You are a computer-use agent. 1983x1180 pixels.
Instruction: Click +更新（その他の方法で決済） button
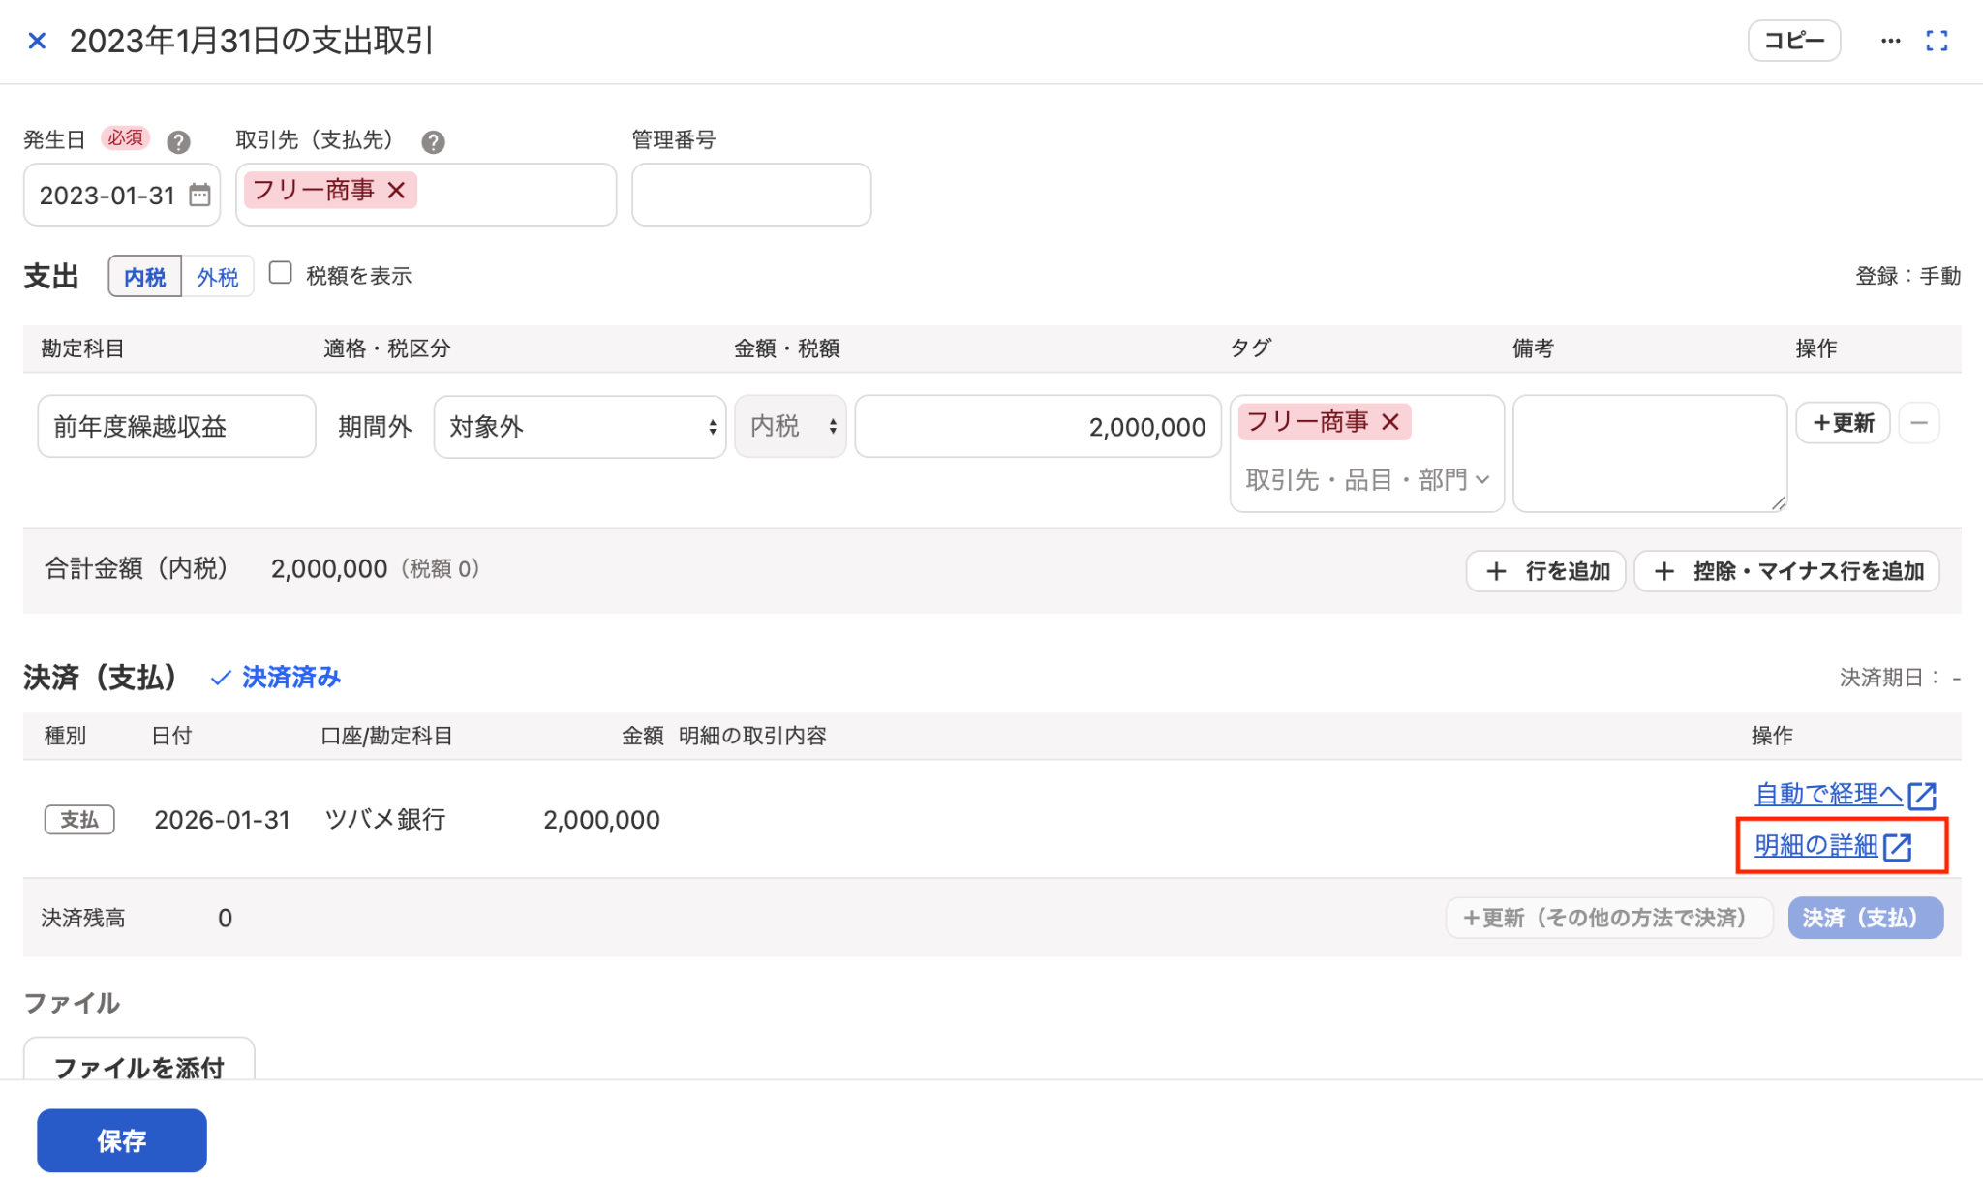(1609, 918)
